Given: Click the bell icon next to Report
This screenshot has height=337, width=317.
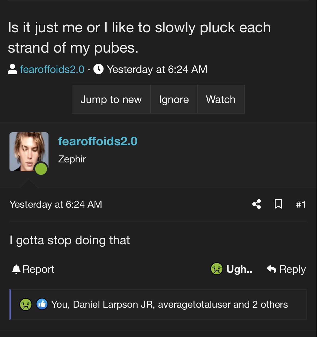Looking at the screenshot, I should [x=17, y=269].
